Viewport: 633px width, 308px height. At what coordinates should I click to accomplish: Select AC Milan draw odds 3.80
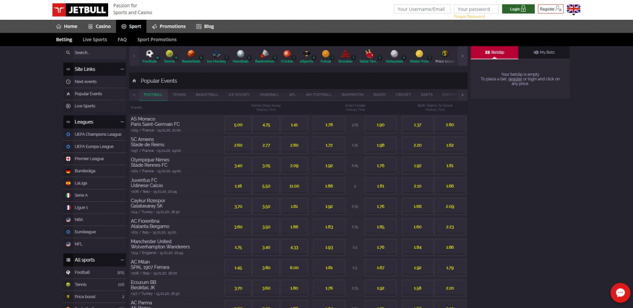point(266,268)
